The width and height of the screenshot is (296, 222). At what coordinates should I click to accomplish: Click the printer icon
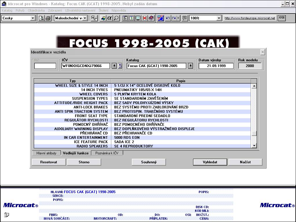point(48,18)
